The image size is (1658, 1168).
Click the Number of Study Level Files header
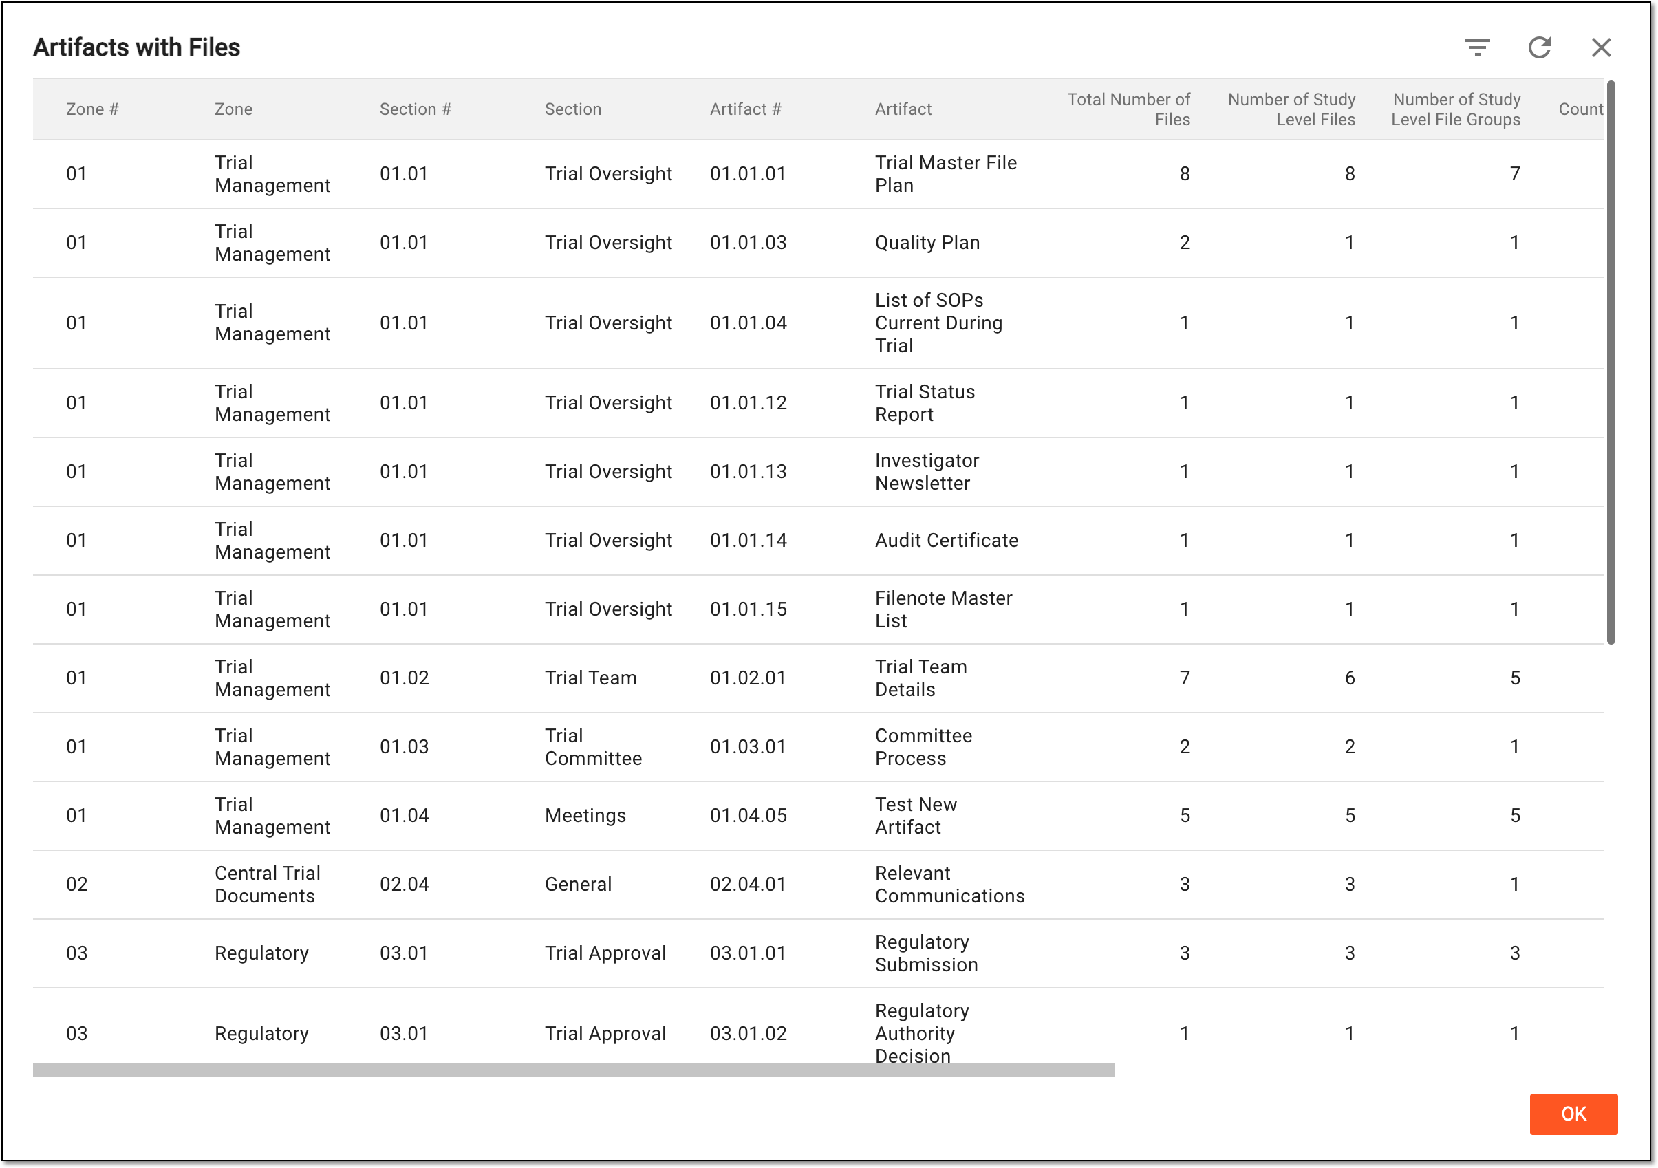(1291, 109)
